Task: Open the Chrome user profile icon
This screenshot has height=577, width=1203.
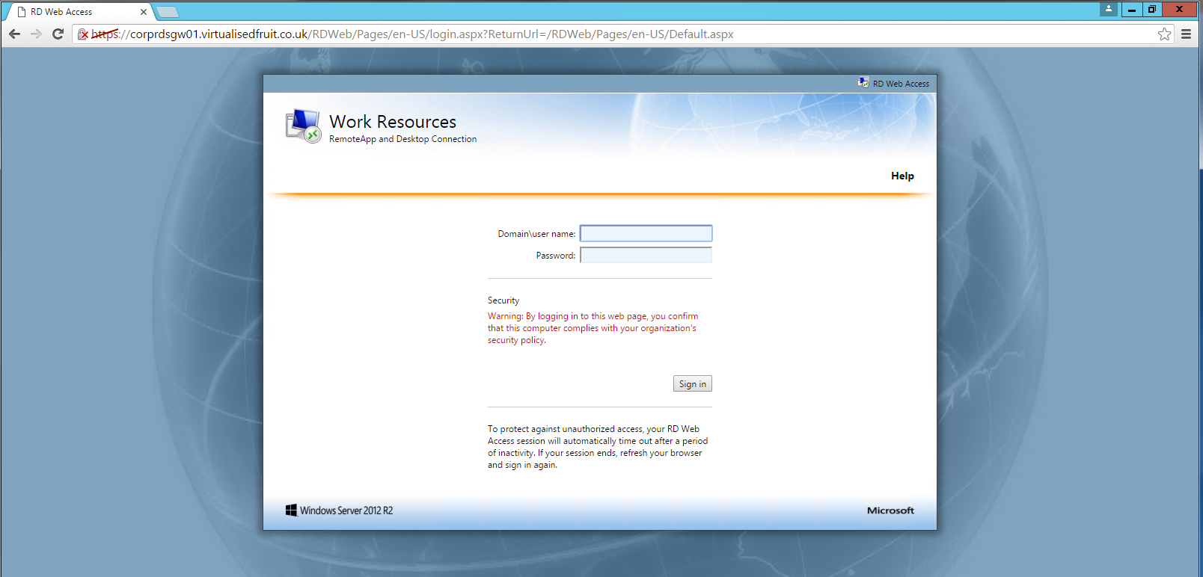Action: tap(1109, 9)
